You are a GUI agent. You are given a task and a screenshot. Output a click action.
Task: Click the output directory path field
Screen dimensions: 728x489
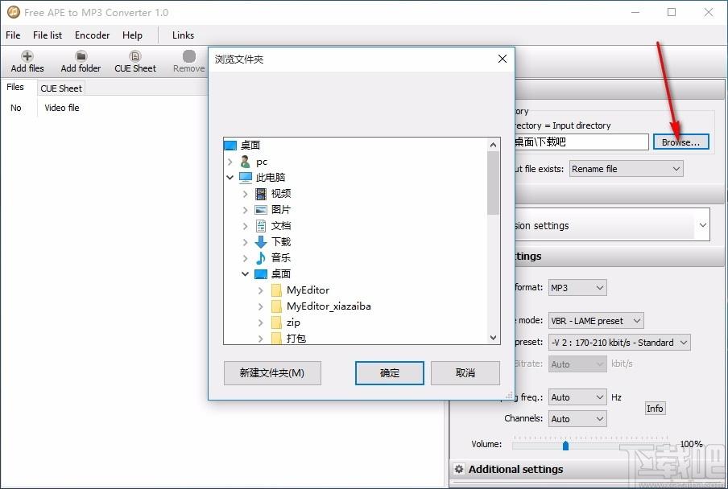click(581, 142)
